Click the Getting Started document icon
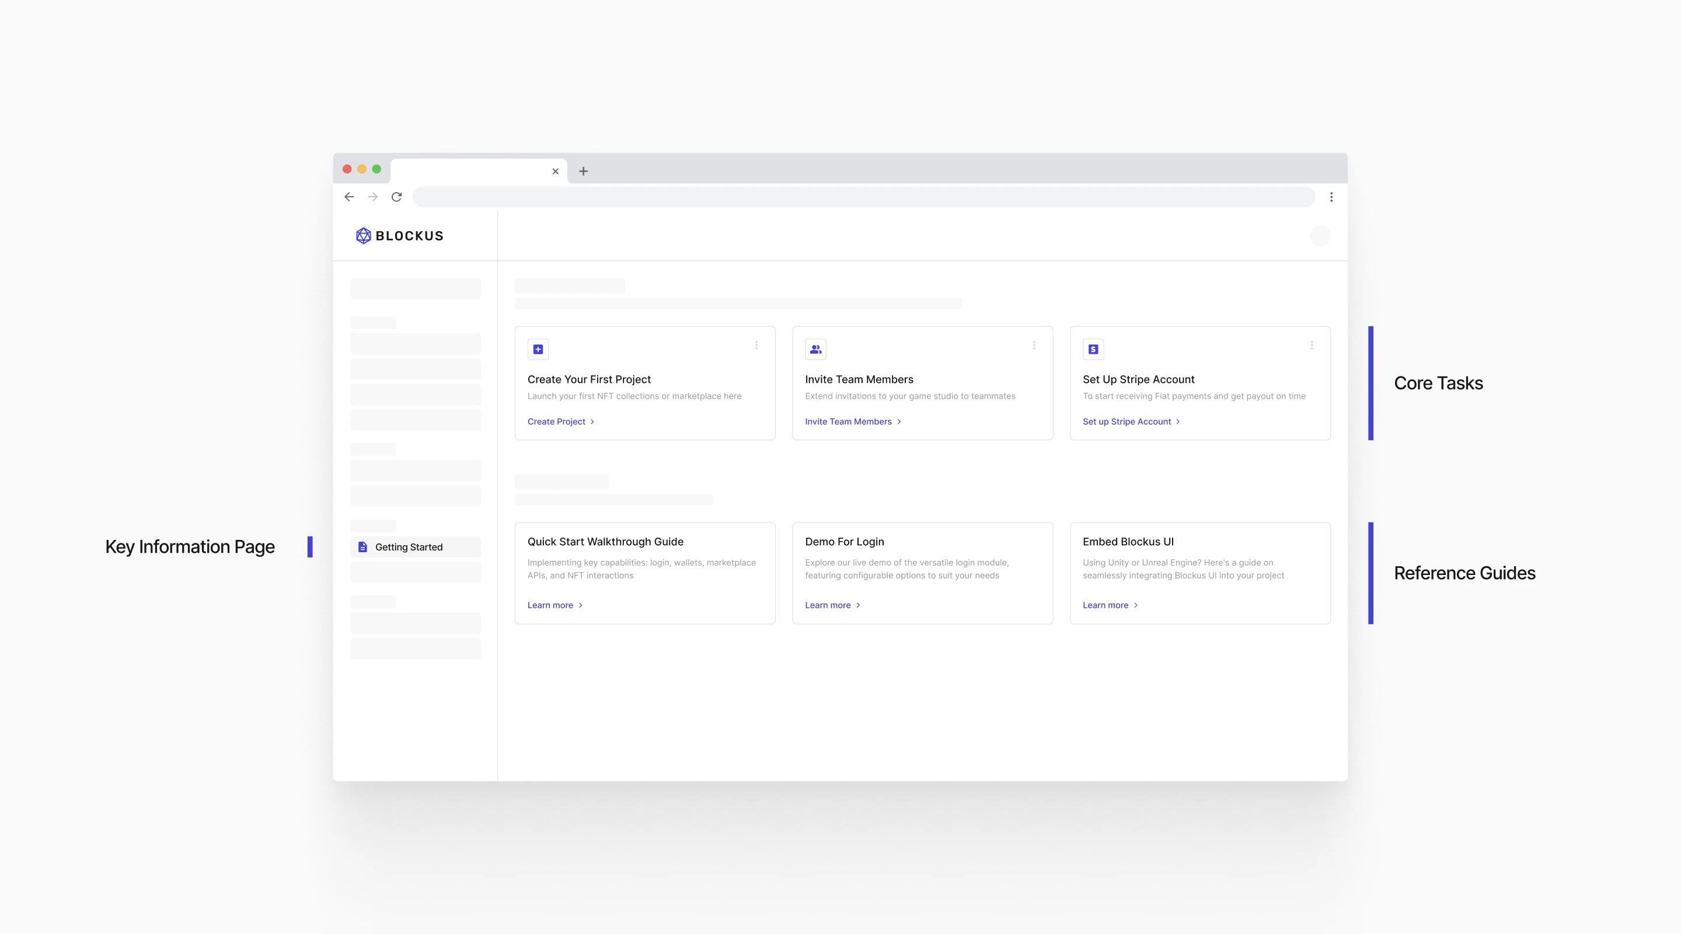Viewport: 1681px width, 934px height. 363,547
